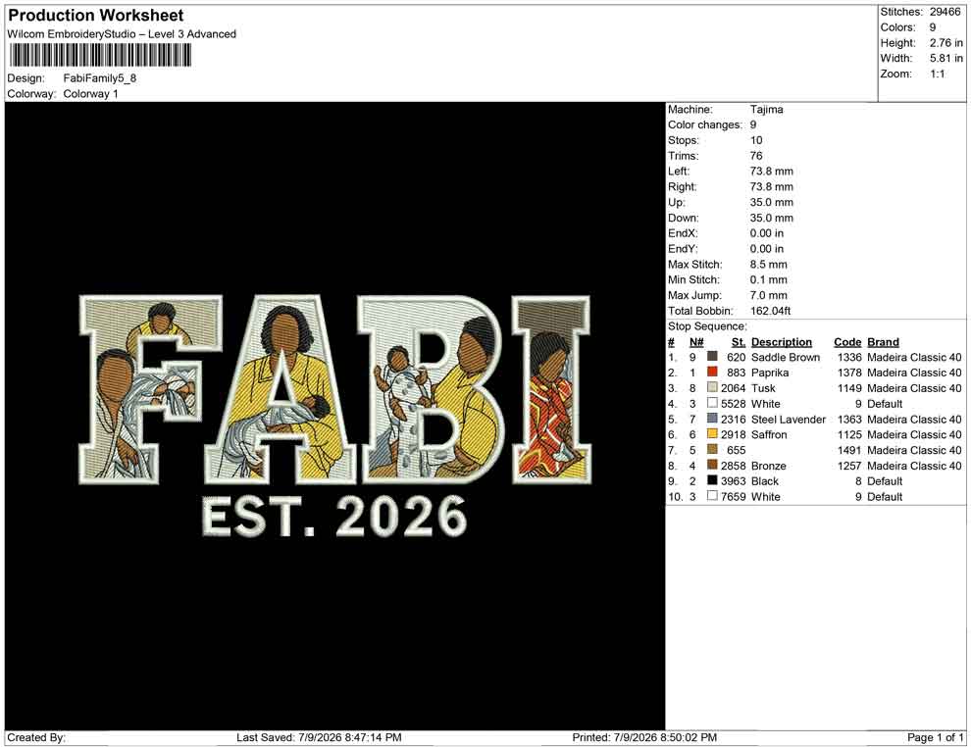Click the 'Wilcom EmbroideryStudio – Level 3 Advanced' text
The image size is (971, 747).
coord(122,34)
